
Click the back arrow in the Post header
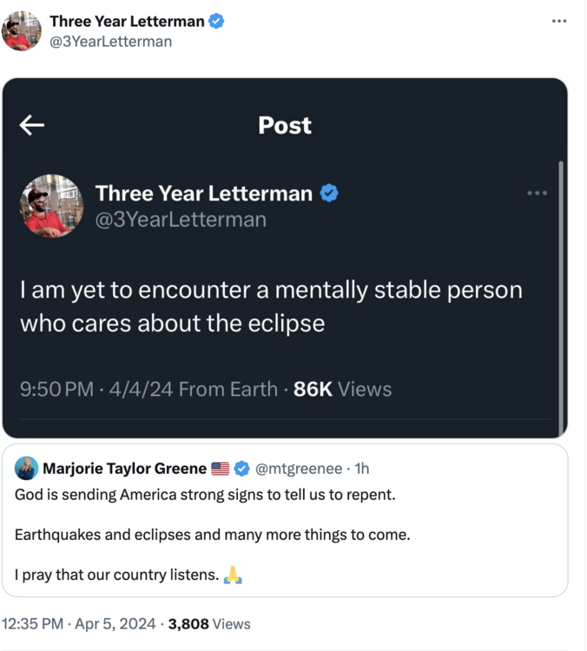[32, 126]
